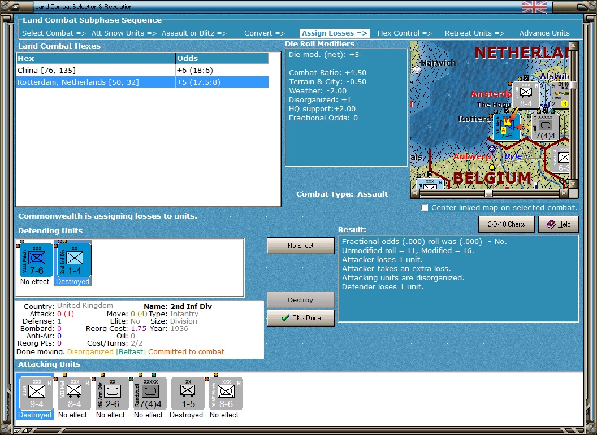The image size is (597, 435).
Task: Select the Rundstedt HQ attacking unit
Action: [x=150, y=393]
